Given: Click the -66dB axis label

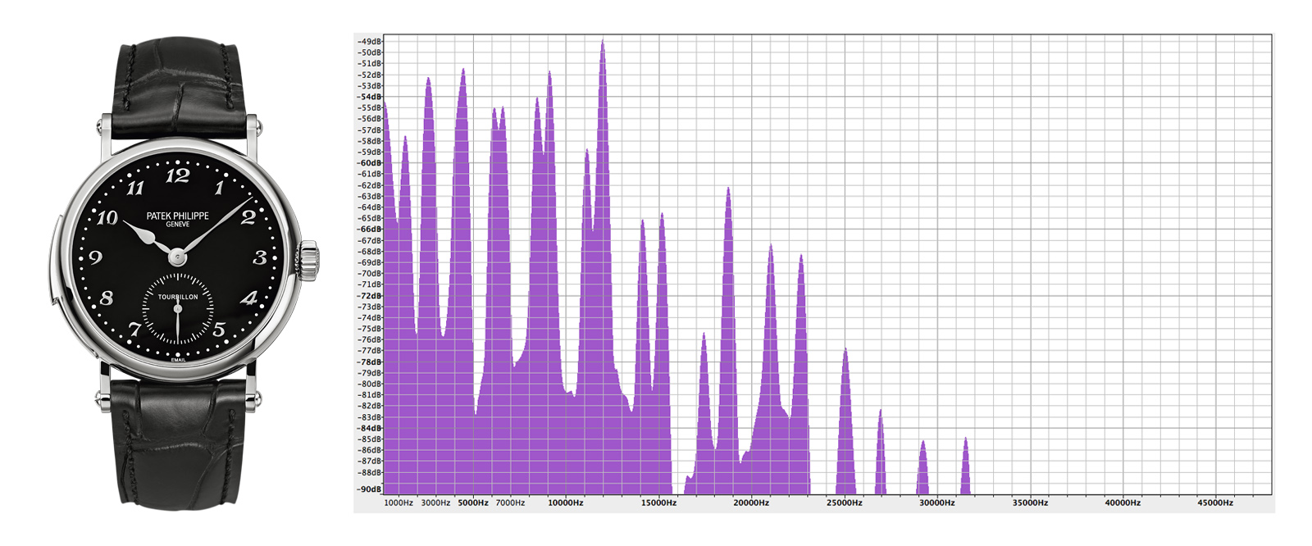Looking at the screenshot, I should (370, 230).
